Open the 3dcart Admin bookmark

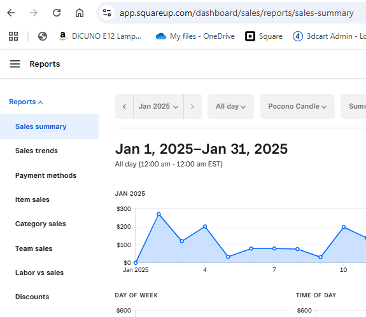point(329,36)
